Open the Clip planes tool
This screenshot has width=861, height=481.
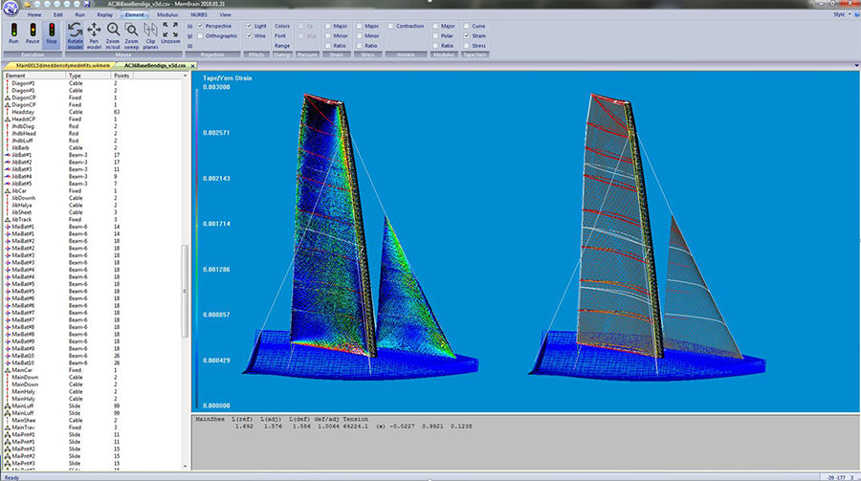point(151,30)
